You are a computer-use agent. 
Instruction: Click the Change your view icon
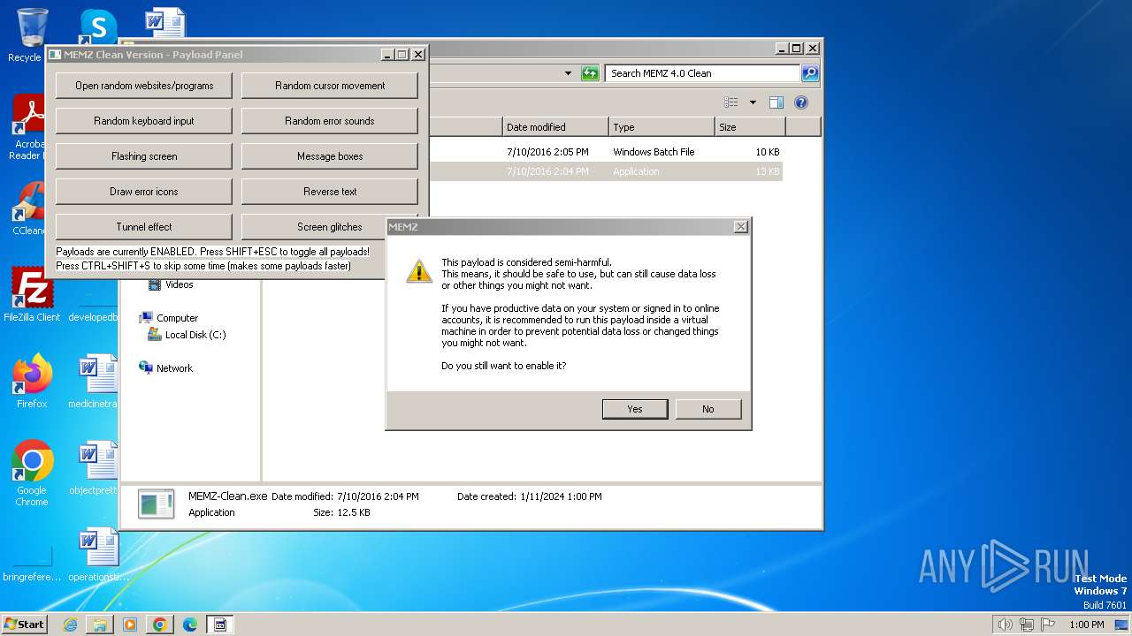click(x=730, y=102)
